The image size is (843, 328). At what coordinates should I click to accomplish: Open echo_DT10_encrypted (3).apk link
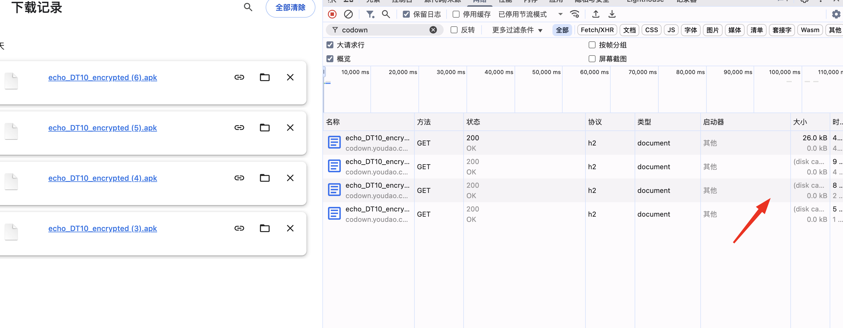coord(102,229)
